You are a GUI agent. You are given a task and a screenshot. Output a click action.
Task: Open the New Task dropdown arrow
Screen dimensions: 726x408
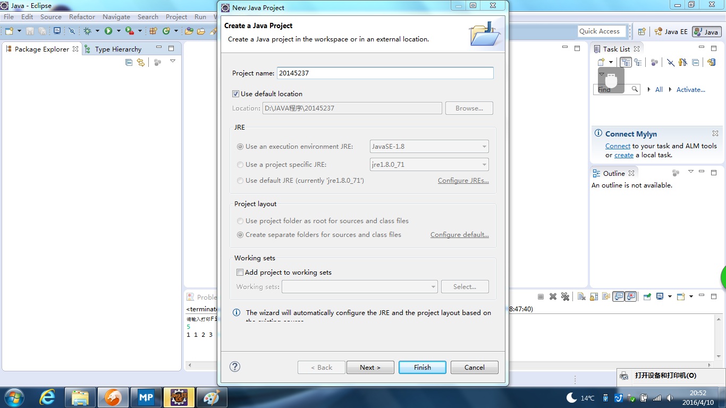[x=611, y=62]
